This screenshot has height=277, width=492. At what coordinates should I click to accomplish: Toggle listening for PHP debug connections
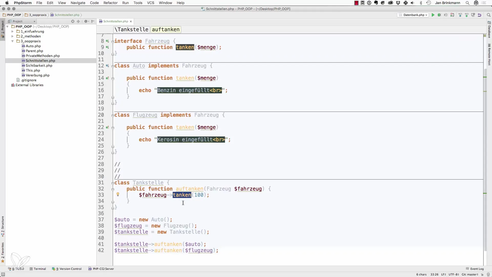coord(452,15)
